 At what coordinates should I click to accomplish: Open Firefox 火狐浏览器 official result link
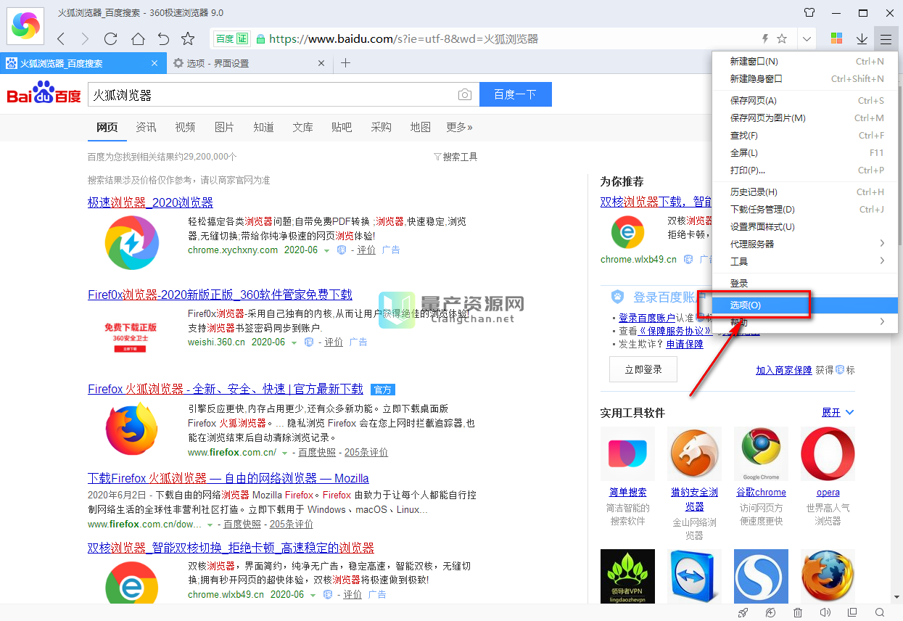226,389
